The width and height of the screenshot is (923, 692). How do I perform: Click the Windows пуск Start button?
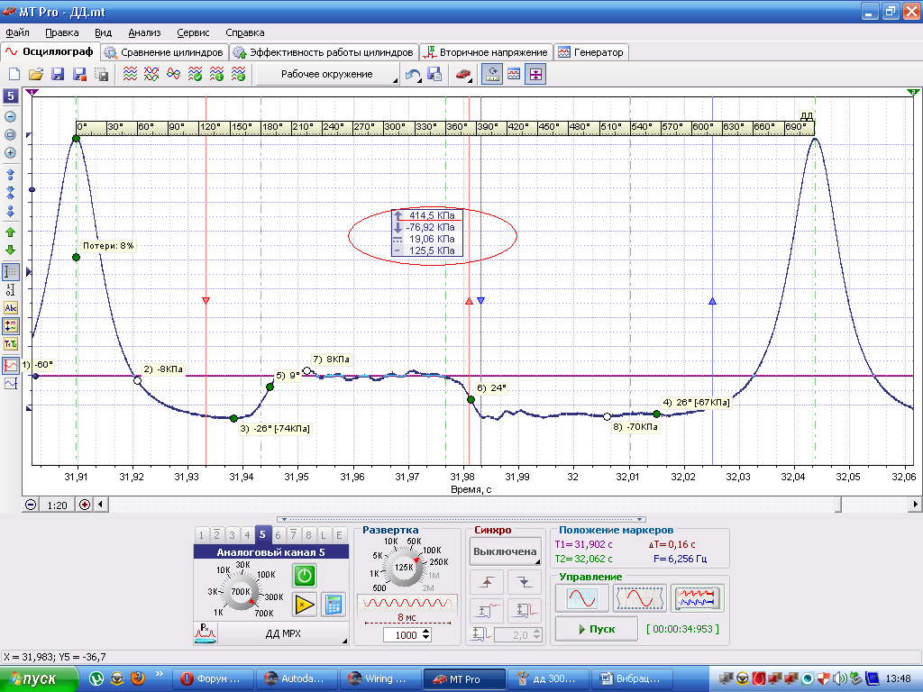pyautogui.click(x=39, y=679)
